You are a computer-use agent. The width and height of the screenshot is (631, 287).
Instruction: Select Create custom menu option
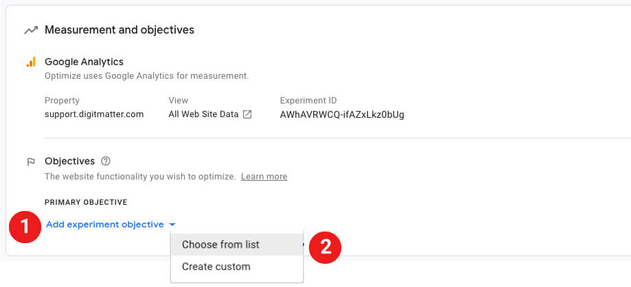[237, 266]
